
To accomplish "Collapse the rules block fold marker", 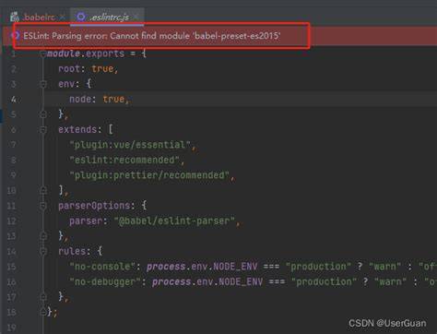I will (43, 252).
